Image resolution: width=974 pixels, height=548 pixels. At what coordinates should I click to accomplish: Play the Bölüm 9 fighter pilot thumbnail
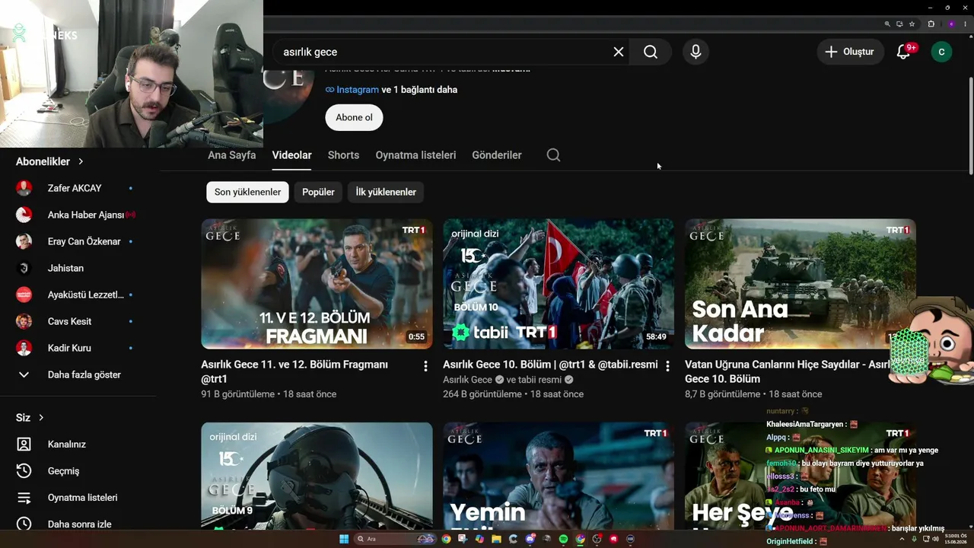pyautogui.click(x=317, y=476)
